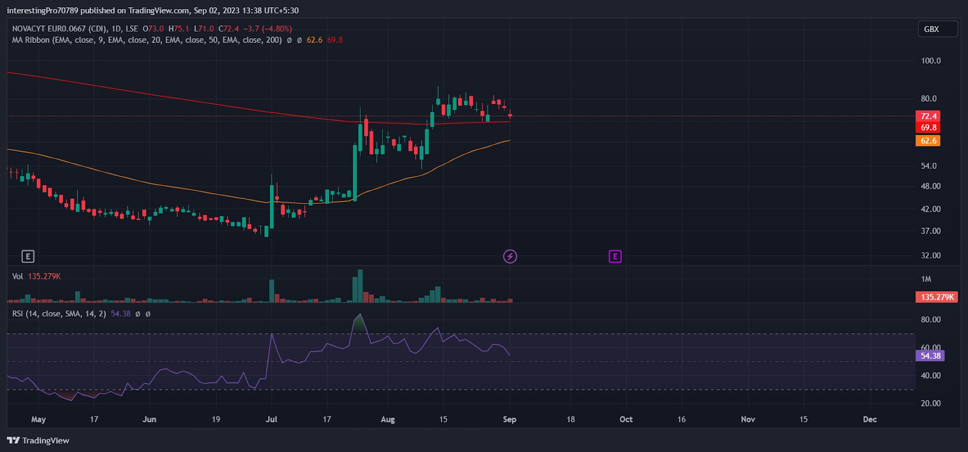The image size is (968, 452).
Task: Click the purple lightning event marker
Action: click(x=510, y=257)
